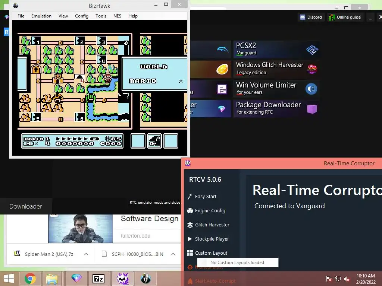Open the View menu in BizHawk
The width and height of the screenshot is (382, 286).
[63, 16]
